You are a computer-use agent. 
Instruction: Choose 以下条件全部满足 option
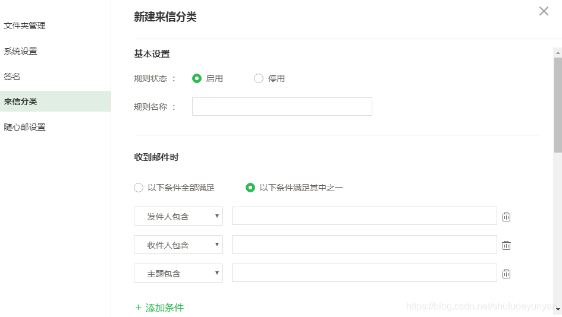pos(139,188)
